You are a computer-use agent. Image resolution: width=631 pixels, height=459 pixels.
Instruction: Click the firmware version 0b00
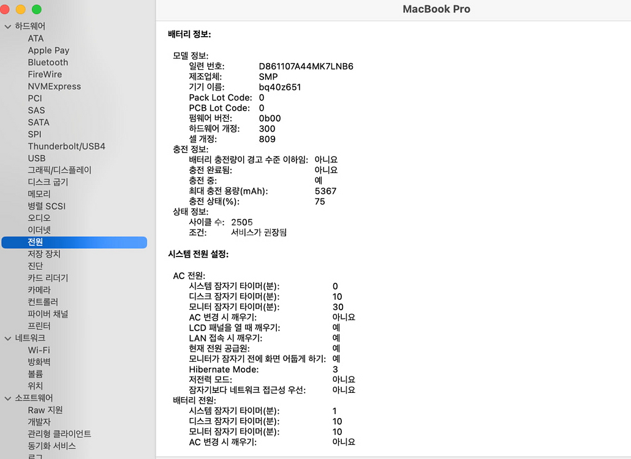[x=270, y=119]
